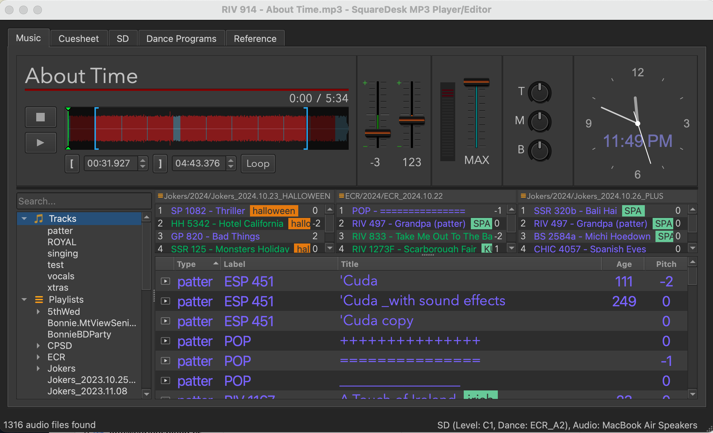
Task: Set loop start with the "[" button
Action: pyautogui.click(x=72, y=164)
